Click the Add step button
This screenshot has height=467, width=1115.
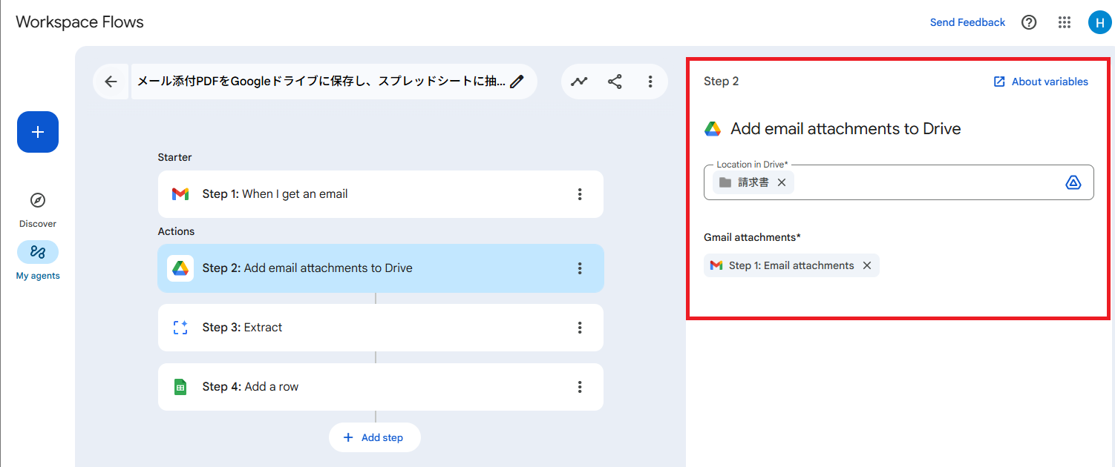(374, 437)
